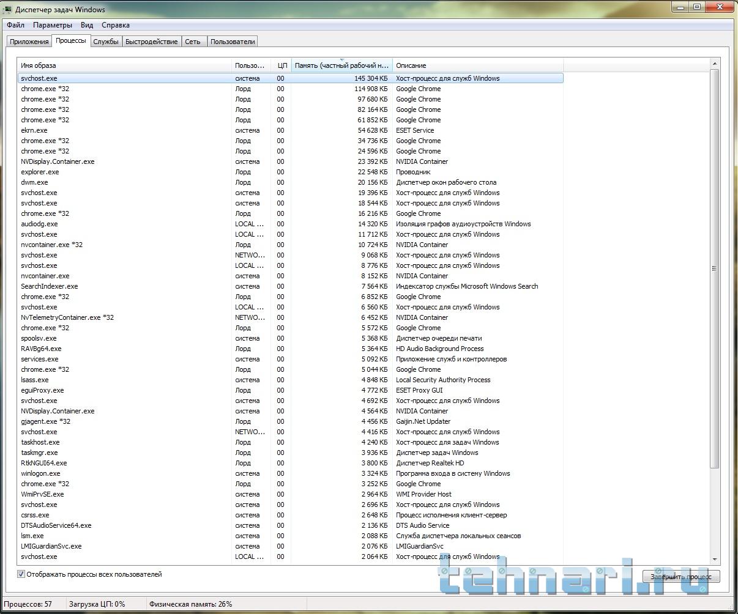Select the taskmgr.exe process

(291, 453)
